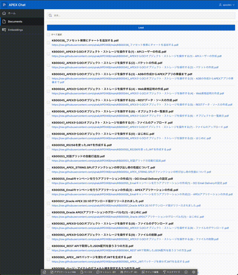Open the KB00038 githubusercontent URL link
238x275 pixels.
pyautogui.click(x=115, y=45)
